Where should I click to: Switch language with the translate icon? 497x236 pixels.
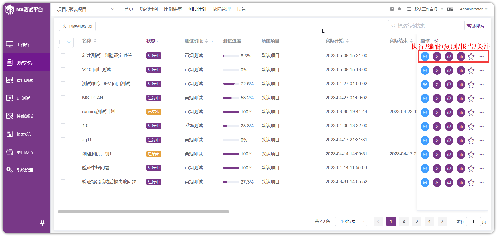click(450, 9)
